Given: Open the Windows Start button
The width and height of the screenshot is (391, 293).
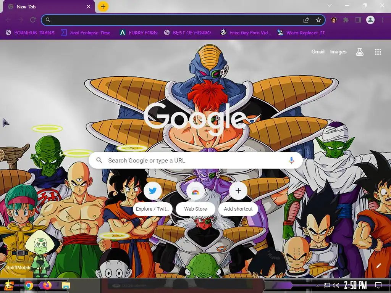Looking at the screenshot, I should coord(9,285).
